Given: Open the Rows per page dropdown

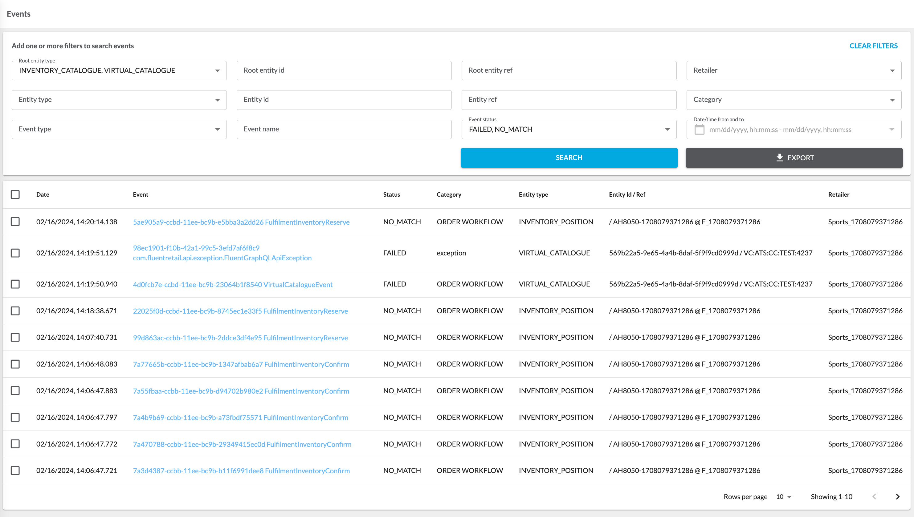Looking at the screenshot, I should tap(784, 496).
